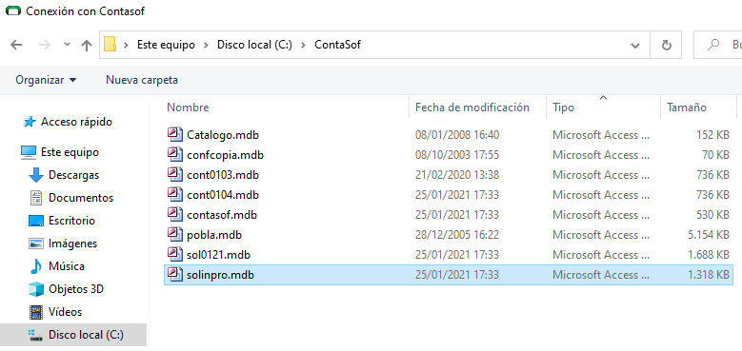Open Descargas folder in sidebar
The image size is (742, 351).
[x=74, y=175]
